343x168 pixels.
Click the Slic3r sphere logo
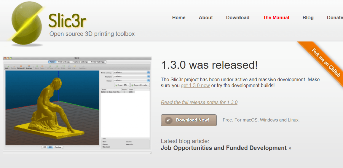[26, 23]
